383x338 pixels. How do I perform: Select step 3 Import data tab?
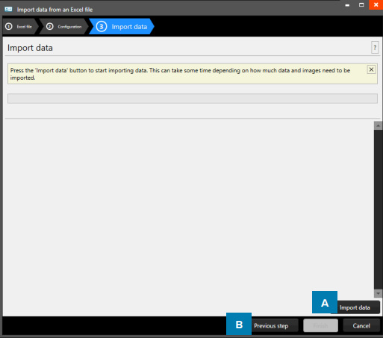point(122,27)
